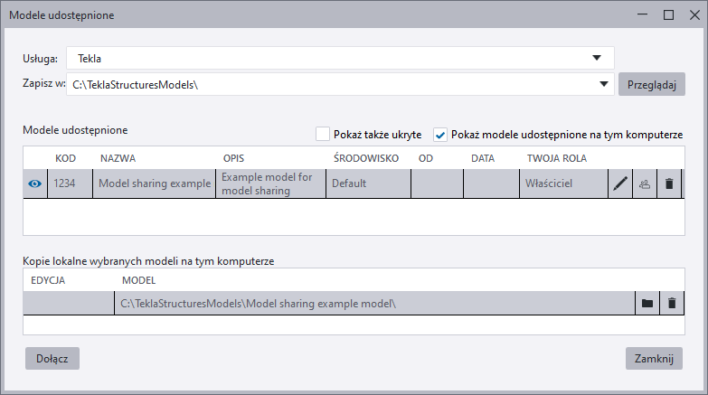
Task: Toggle the eye visibility icon for model 1234
Action: (34, 183)
